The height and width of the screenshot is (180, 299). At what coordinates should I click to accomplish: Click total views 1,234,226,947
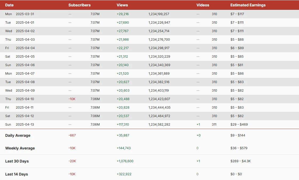pyautogui.click(x=159, y=23)
